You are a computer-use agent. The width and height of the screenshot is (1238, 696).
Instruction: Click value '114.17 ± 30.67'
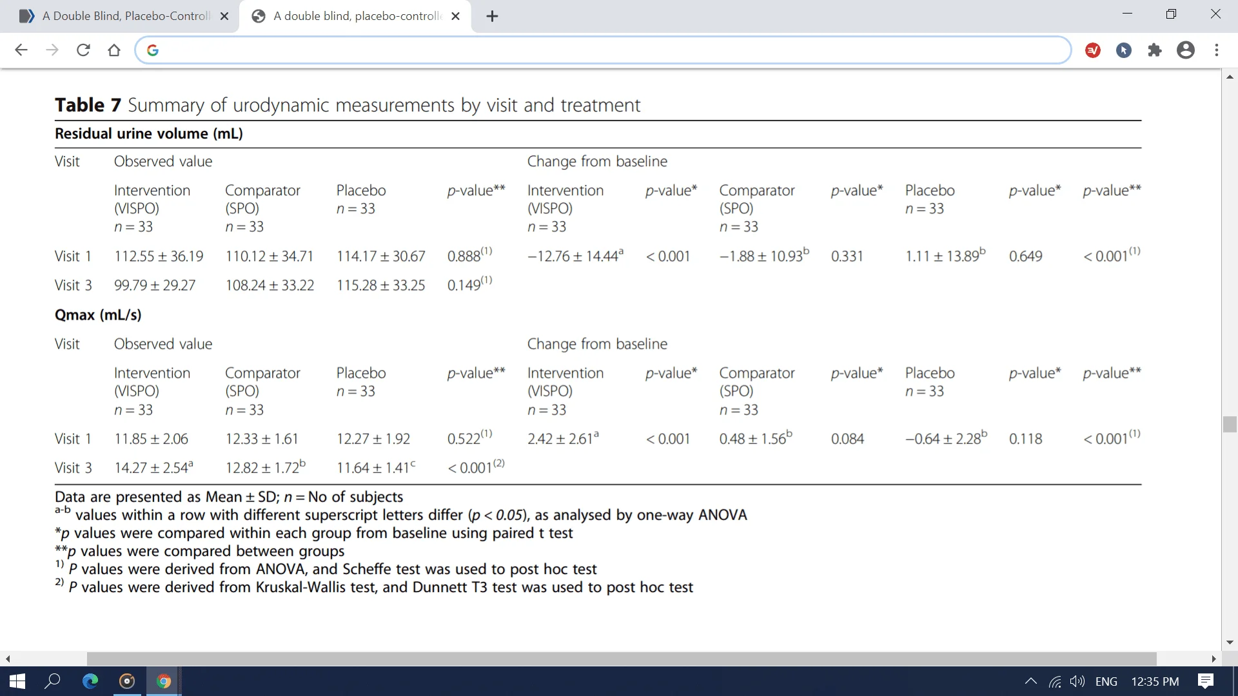coord(381,256)
